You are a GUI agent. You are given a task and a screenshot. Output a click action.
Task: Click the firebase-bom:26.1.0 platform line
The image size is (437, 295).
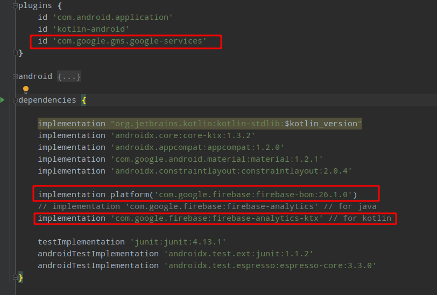(x=198, y=195)
